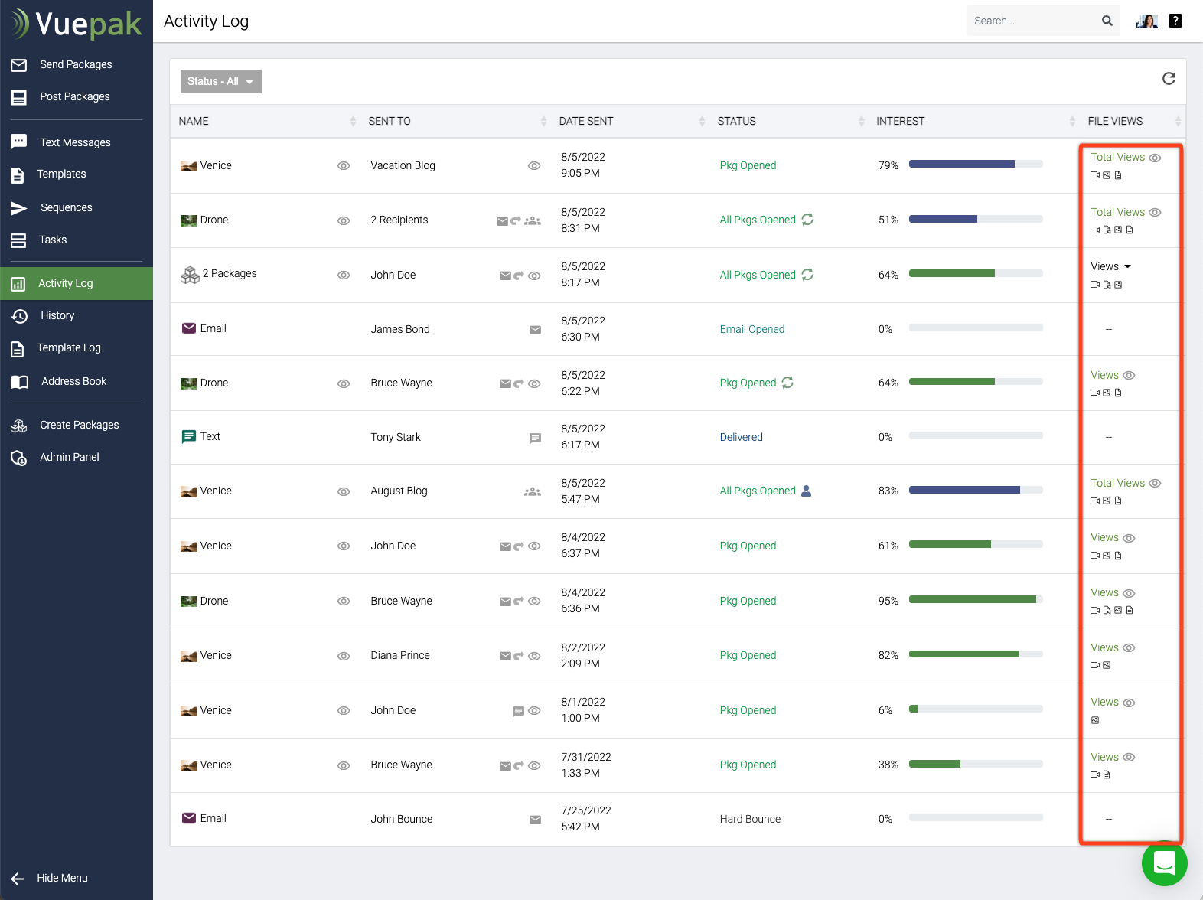
Task: Open the Status - All dropdown filter
Action: pyautogui.click(x=221, y=82)
